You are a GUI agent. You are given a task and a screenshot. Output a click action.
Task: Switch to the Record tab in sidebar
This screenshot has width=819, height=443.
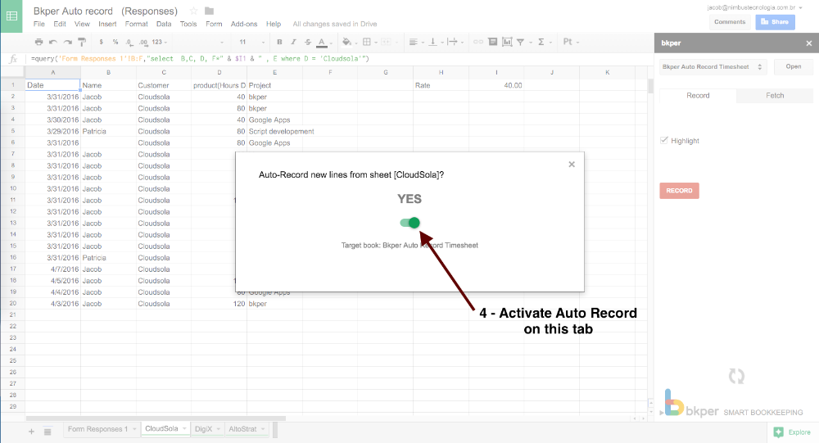pyautogui.click(x=698, y=96)
